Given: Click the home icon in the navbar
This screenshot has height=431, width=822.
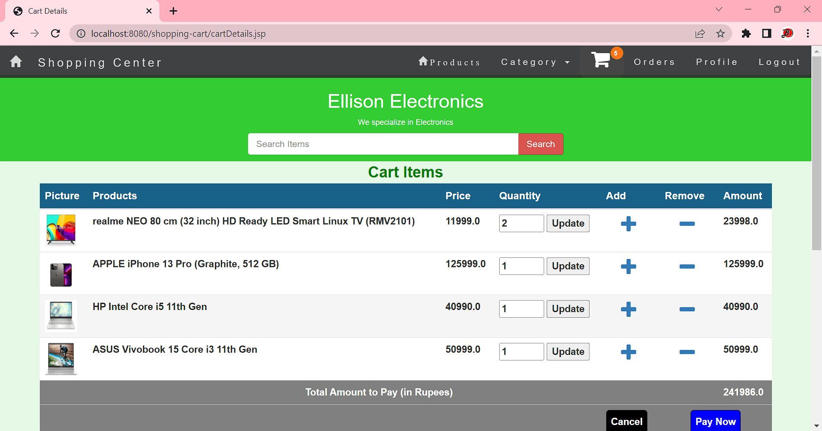Looking at the screenshot, I should (16, 61).
